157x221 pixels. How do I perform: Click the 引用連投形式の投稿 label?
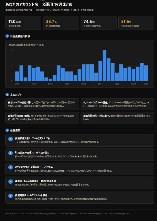click(130, 26)
